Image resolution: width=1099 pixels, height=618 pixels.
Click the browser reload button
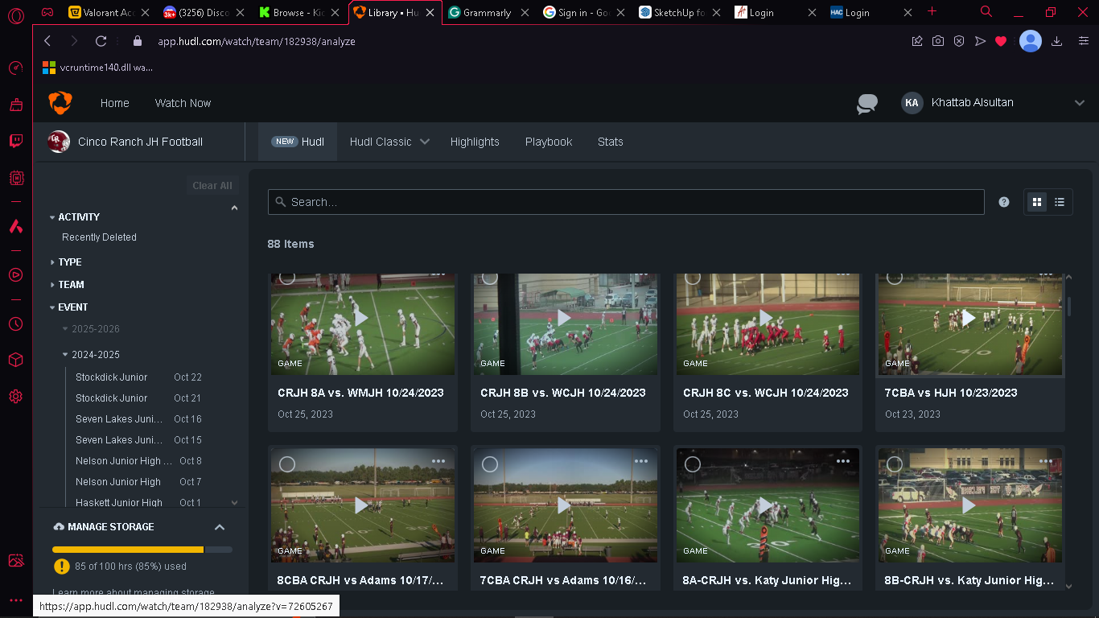(101, 41)
